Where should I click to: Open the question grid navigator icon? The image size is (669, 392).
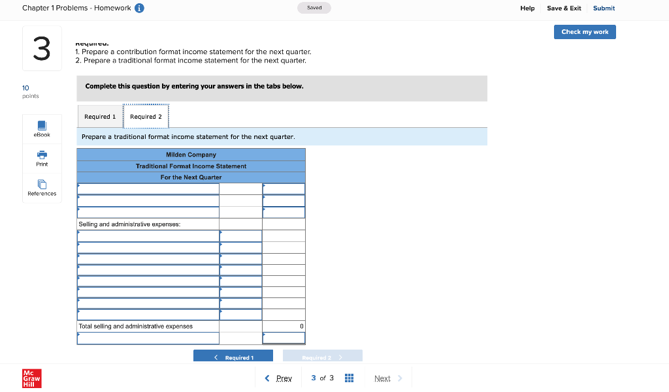[349, 378]
